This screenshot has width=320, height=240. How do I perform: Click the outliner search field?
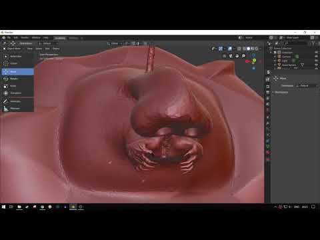(297, 43)
